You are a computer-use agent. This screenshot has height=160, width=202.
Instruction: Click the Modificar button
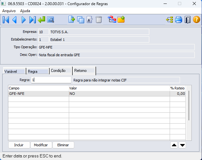[x=41, y=145]
